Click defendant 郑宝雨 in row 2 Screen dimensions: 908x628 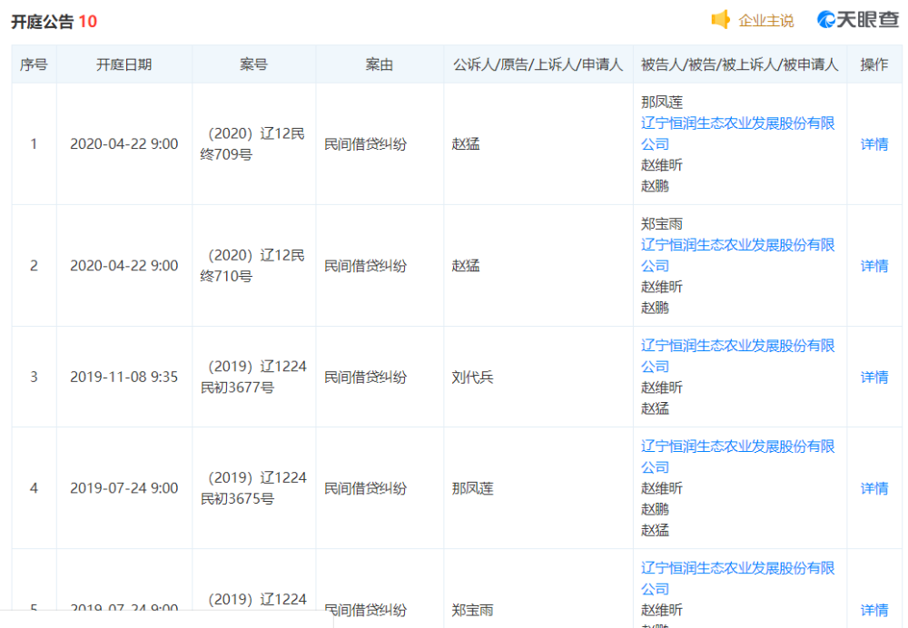pyautogui.click(x=662, y=224)
